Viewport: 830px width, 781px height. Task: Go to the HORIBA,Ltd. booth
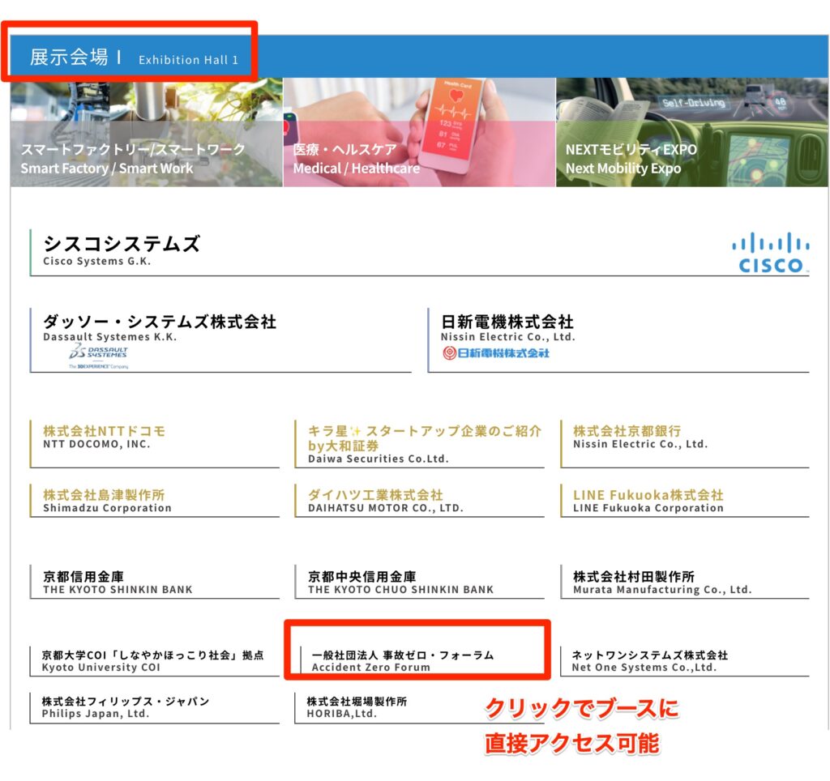click(x=357, y=706)
